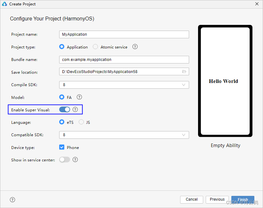The image size is (263, 208).
Task: Select the FA model radio button
Action: (62, 97)
